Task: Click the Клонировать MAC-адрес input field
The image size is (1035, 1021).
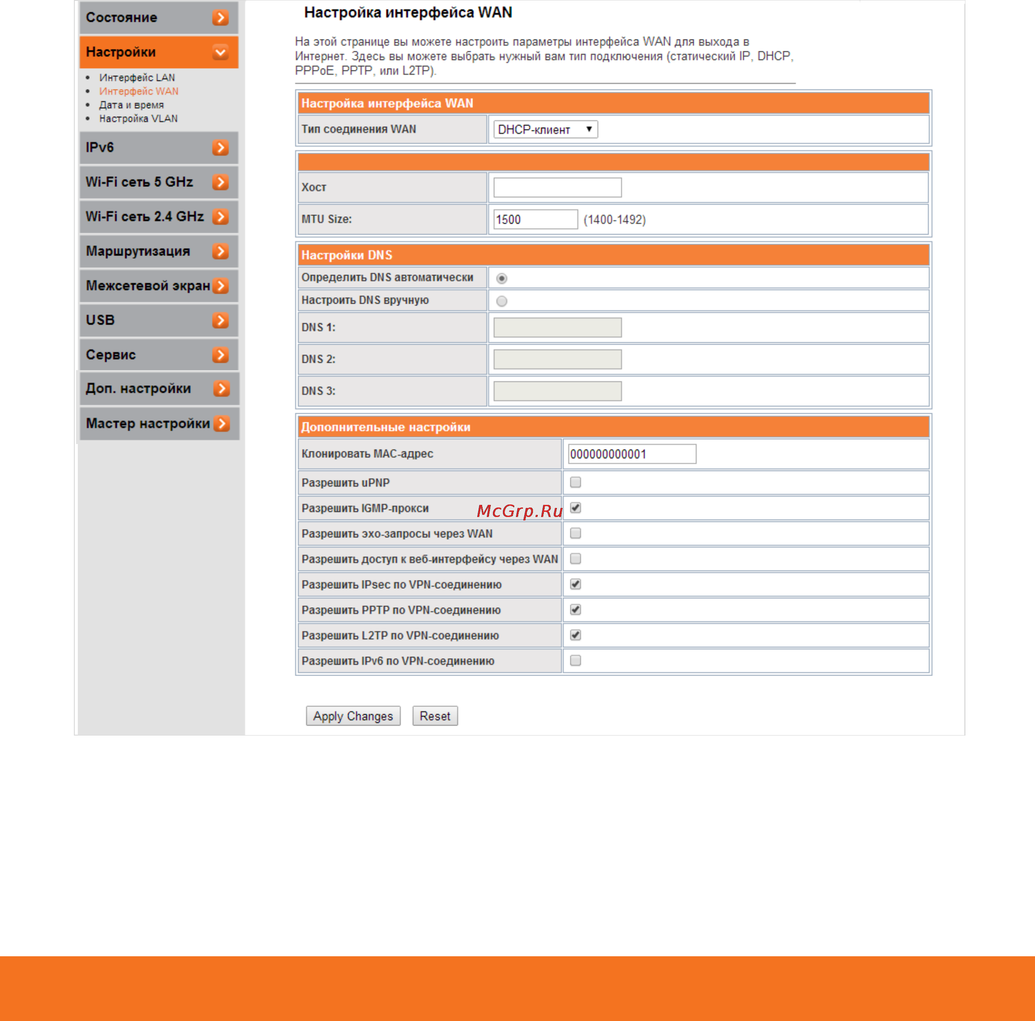Action: click(x=632, y=454)
